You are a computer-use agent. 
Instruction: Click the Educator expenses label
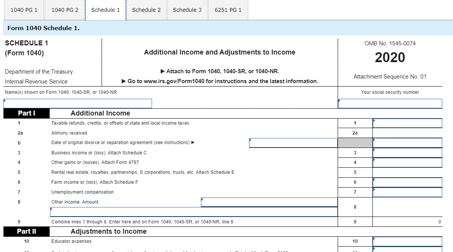(x=71, y=241)
